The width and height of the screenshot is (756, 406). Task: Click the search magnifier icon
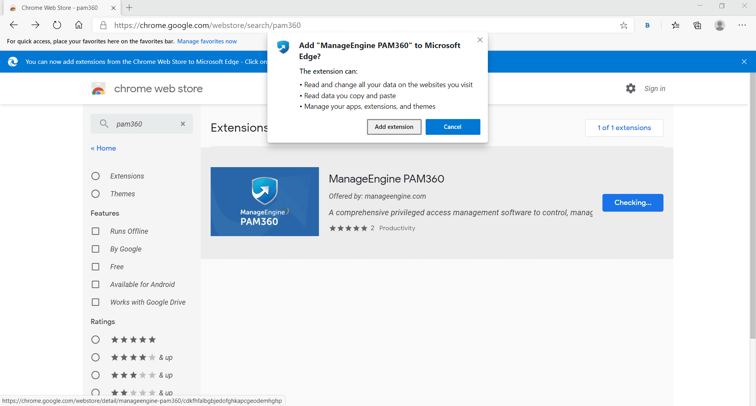tap(104, 124)
